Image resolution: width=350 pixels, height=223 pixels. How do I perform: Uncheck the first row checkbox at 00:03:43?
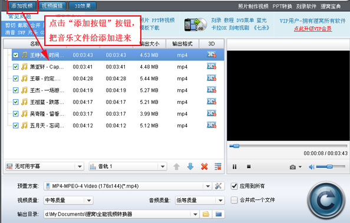pos(16,55)
